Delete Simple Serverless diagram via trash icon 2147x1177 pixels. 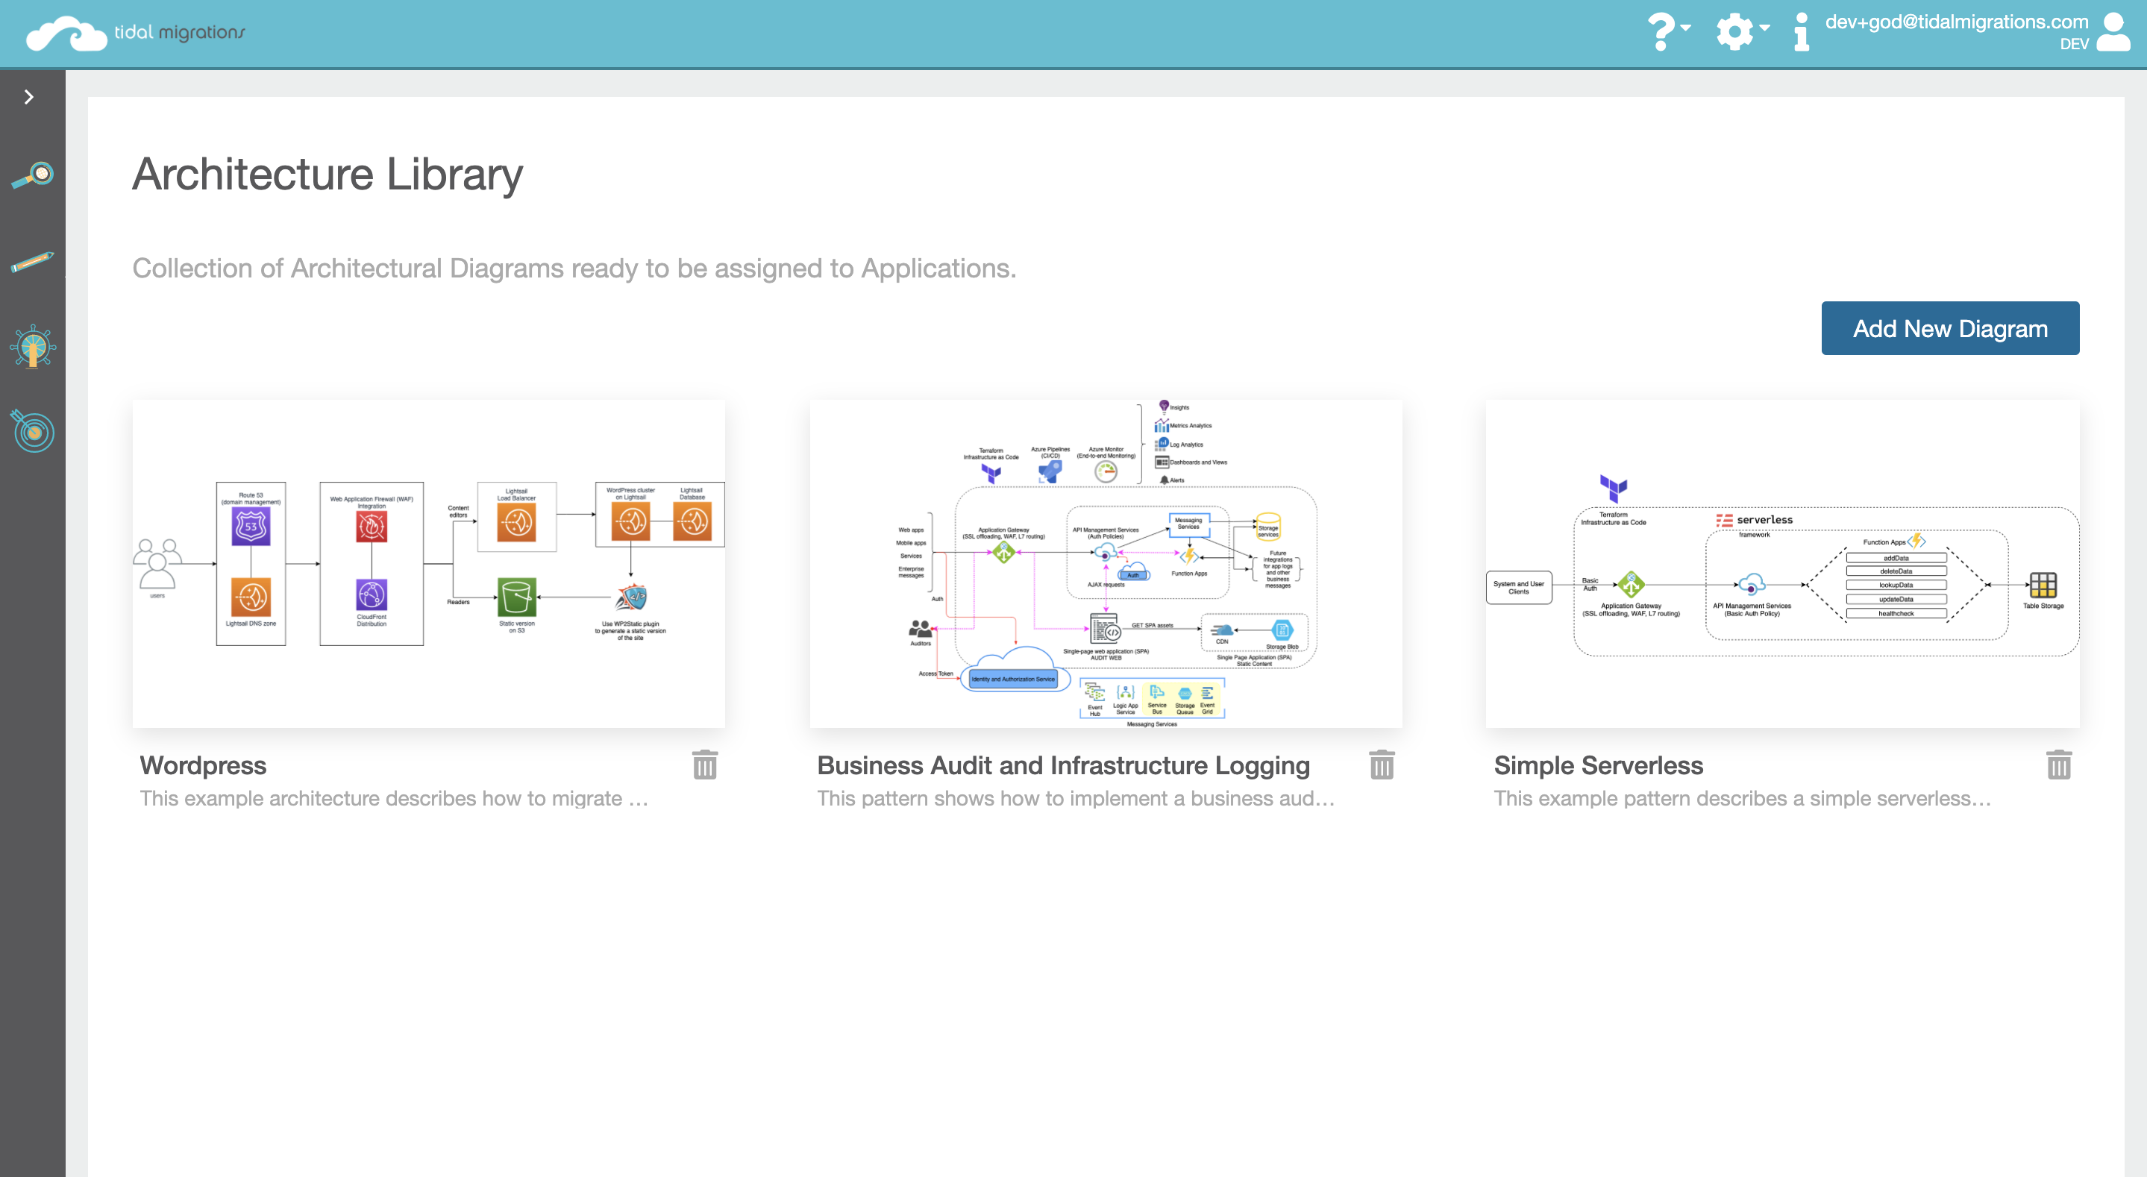point(2059,765)
